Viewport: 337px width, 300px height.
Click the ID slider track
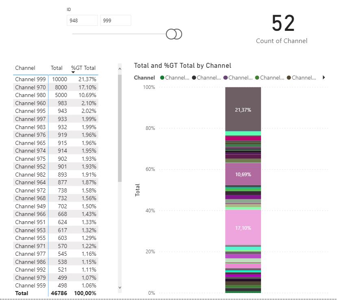pyautogui.click(x=119, y=34)
